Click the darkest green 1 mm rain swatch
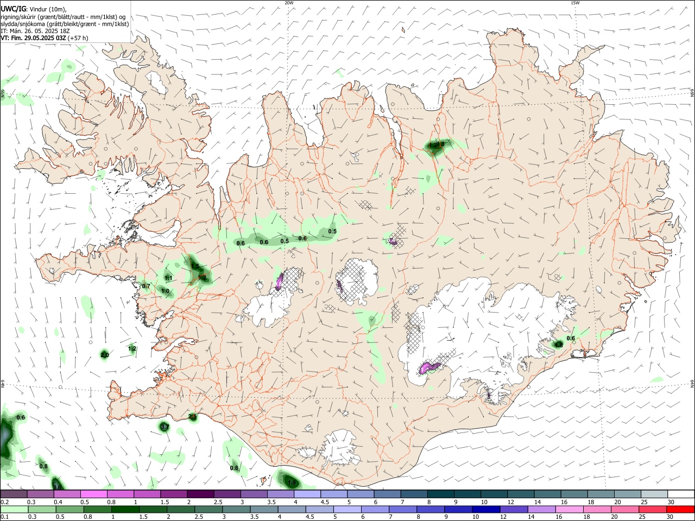This screenshot has height=521, width=695. click(125, 509)
